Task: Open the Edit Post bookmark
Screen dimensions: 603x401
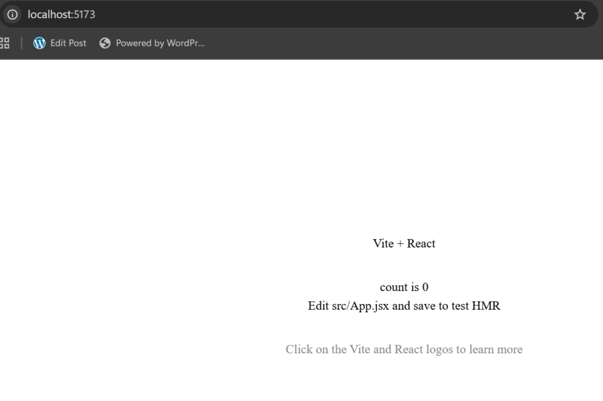Action: pyautogui.click(x=68, y=42)
